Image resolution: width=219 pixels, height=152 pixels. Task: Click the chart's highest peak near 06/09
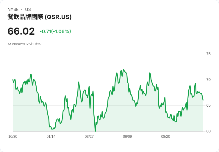tap(123, 70)
